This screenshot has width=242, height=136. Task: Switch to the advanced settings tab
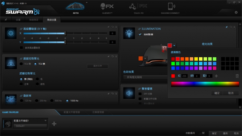tap(51, 20)
